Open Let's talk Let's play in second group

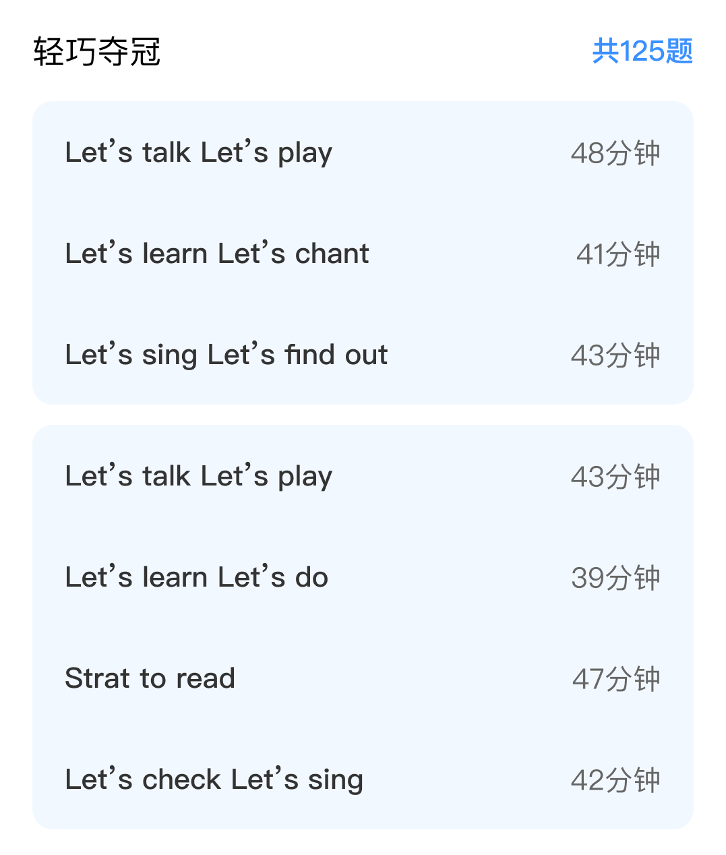pos(198,477)
